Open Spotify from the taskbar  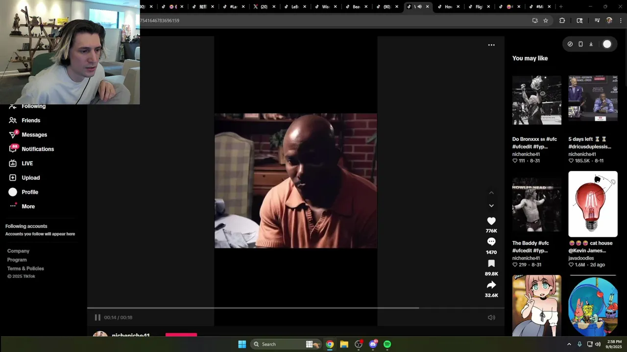pos(387,344)
